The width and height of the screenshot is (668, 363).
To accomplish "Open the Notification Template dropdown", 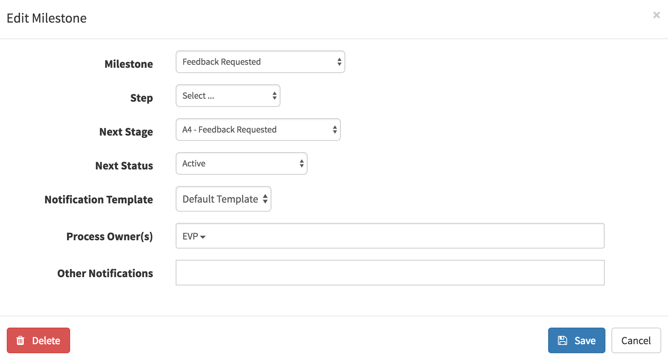I will [223, 199].
